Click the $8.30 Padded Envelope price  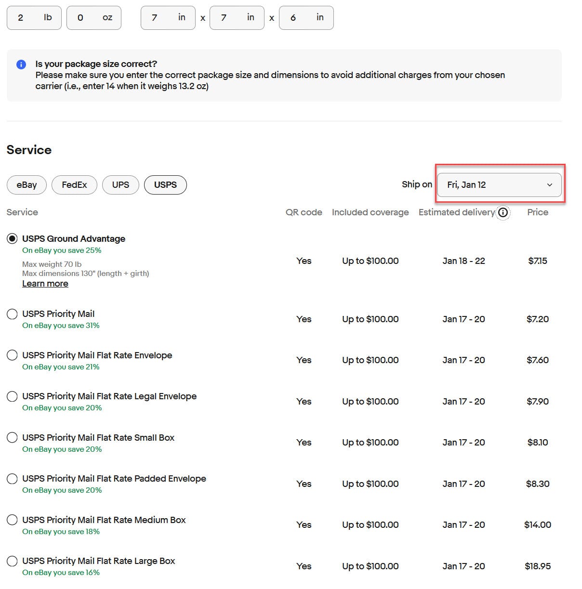tap(538, 484)
